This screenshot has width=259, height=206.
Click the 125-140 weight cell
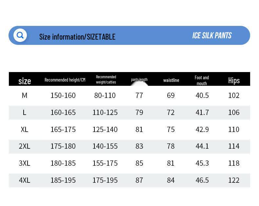point(105,129)
